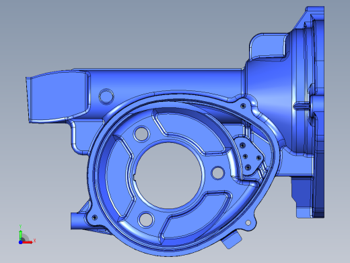The image size is (350, 263).
Task: Select the round boss on the cylindrical tube
Action: [x=106, y=96]
